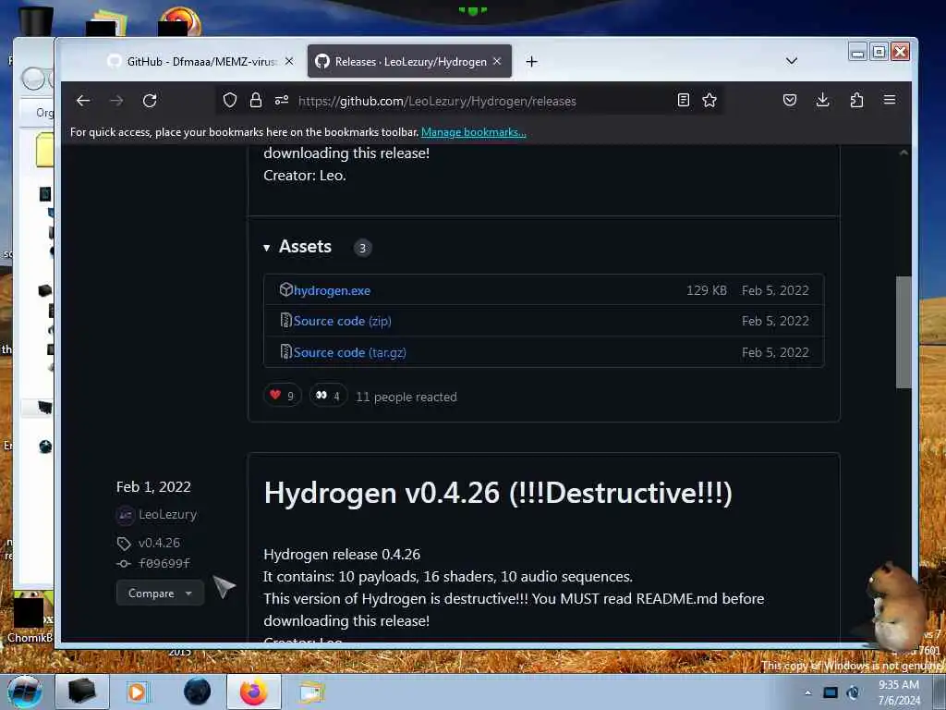946x710 pixels.
Task: Click the 'Creator: Leo.' line
Action: pos(305,176)
